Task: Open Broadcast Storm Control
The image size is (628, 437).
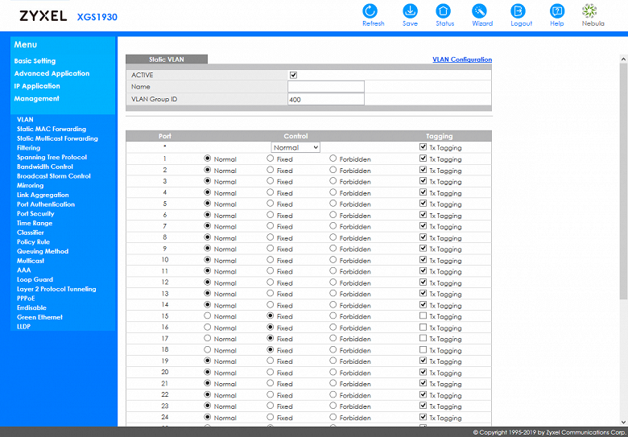Action: (x=54, y=176)
